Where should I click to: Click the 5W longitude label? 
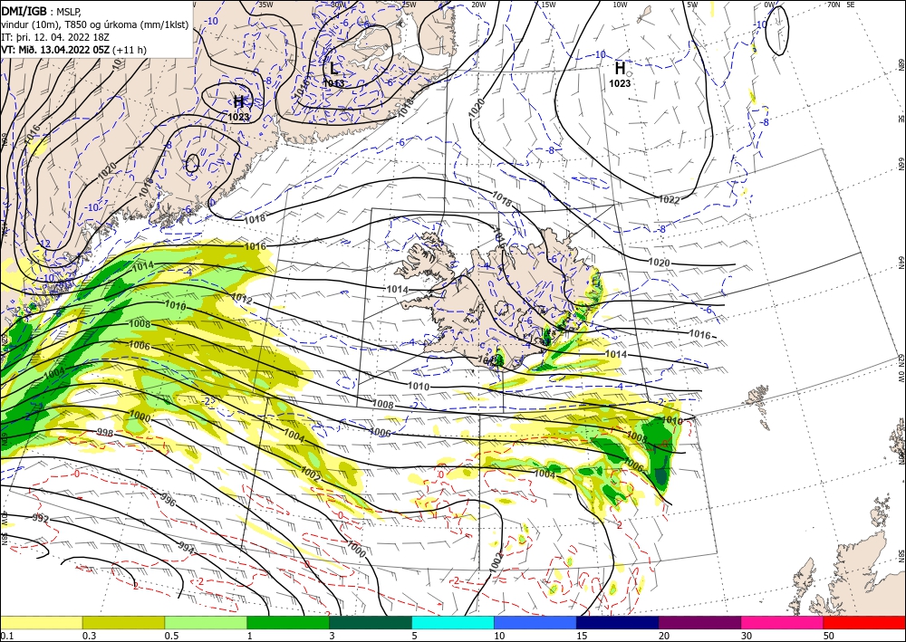691,5
